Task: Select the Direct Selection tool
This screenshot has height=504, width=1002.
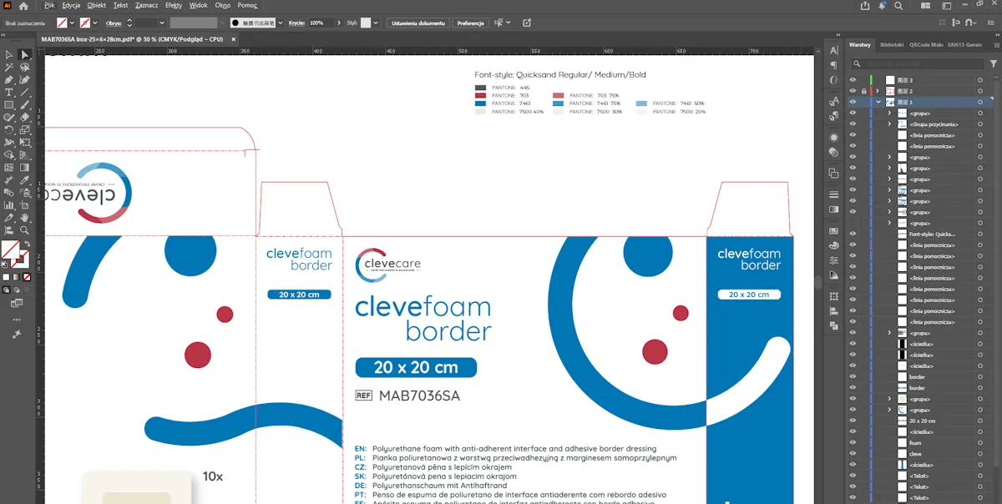Action: [24, 54]
